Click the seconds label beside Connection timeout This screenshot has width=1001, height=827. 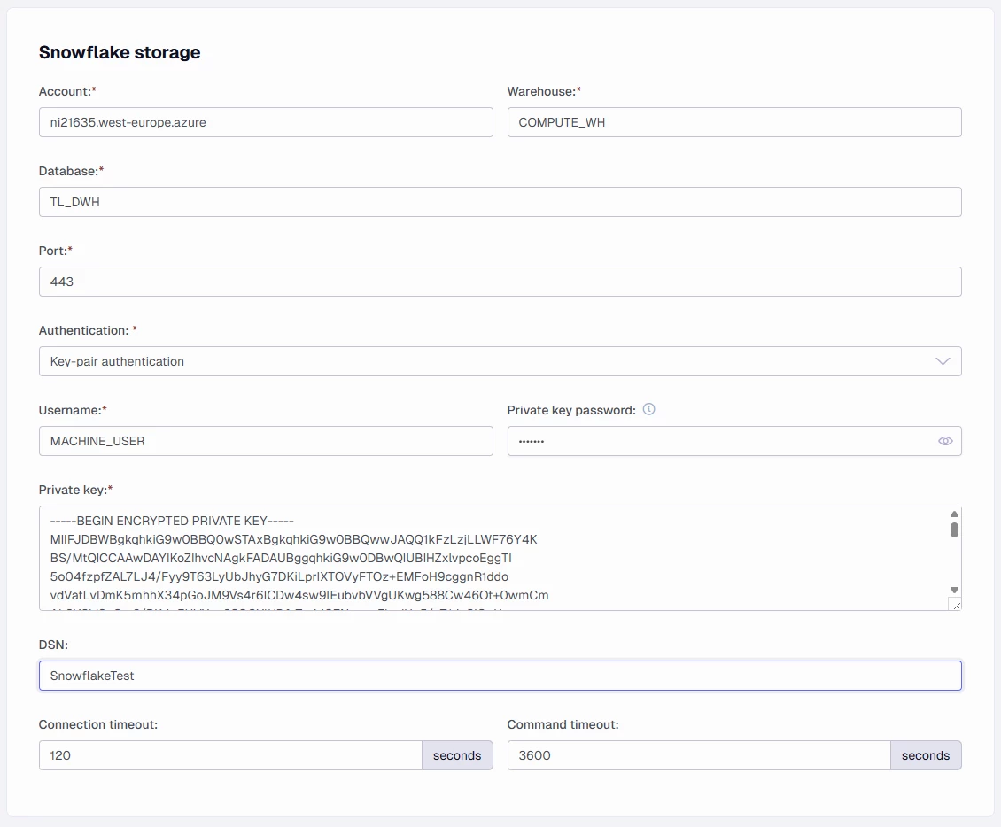pos(457,755)
